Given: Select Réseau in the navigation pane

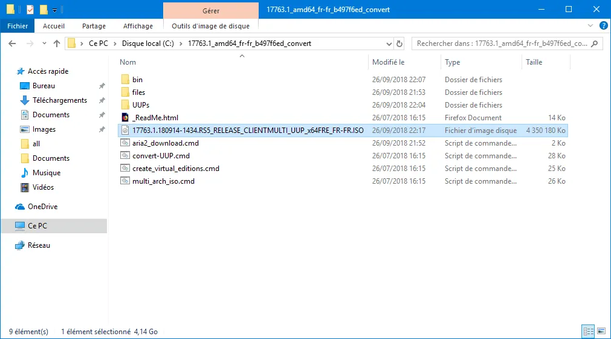Looking at the screenshot, I should (39, 245).
